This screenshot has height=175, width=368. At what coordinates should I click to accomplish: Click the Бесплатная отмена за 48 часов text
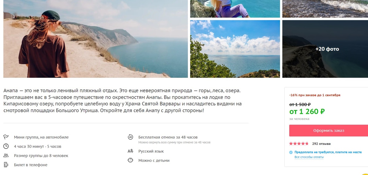point(168,137)
